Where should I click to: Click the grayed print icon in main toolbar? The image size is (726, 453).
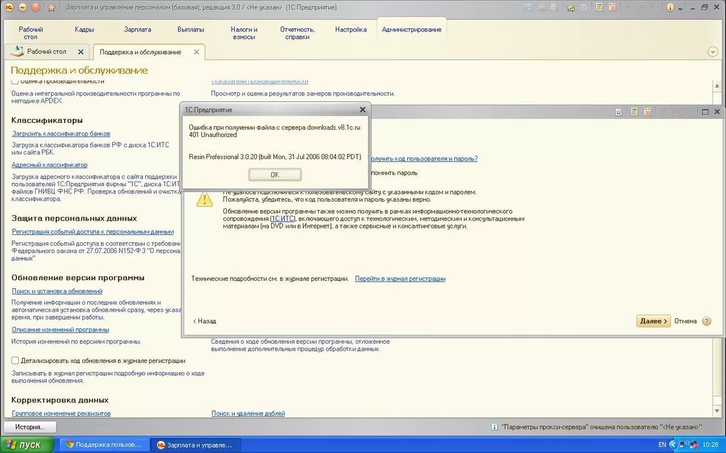[542, 8]
